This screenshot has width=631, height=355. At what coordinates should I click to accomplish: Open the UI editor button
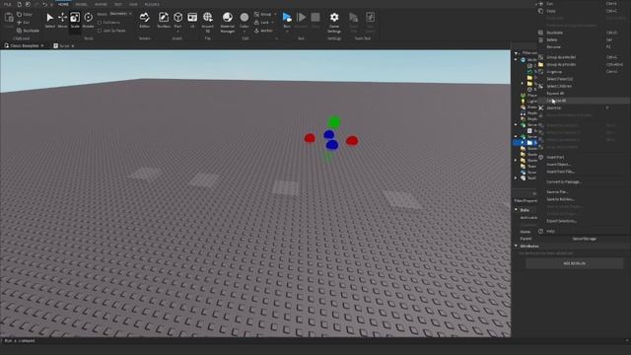[192, 20]
